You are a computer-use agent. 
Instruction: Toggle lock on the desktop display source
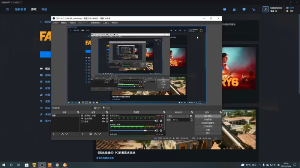[107, 122]
